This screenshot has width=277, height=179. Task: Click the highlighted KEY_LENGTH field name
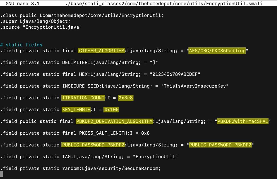coord(76,110)
